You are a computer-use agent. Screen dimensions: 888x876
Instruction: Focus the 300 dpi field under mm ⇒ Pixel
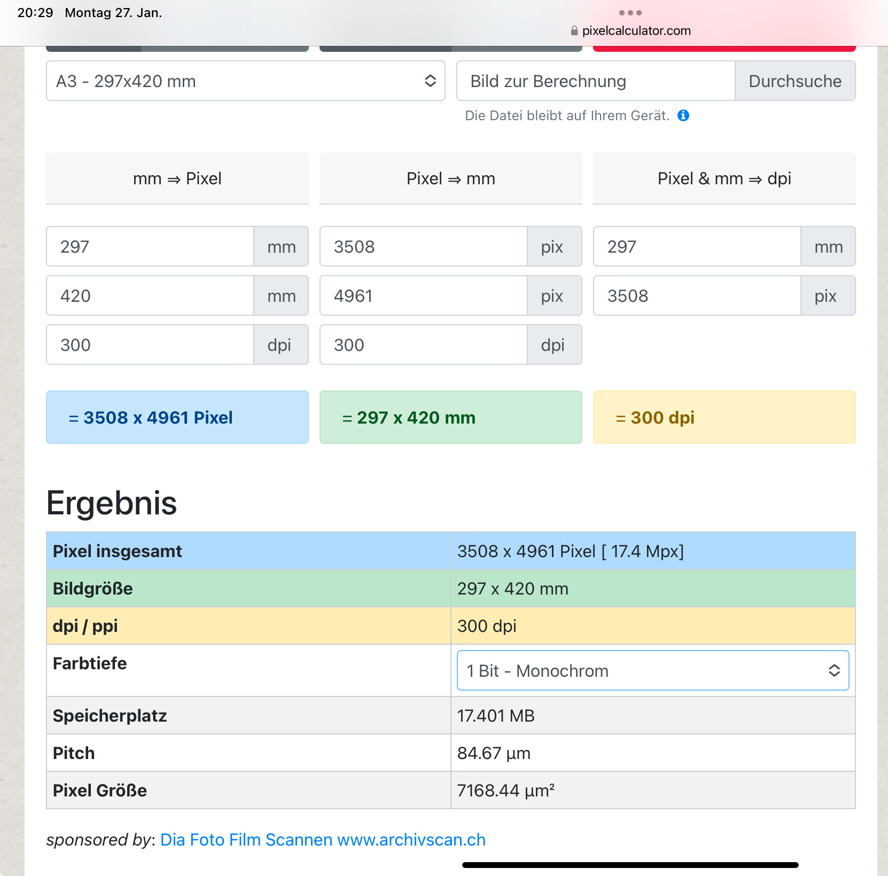click(150, 345)
